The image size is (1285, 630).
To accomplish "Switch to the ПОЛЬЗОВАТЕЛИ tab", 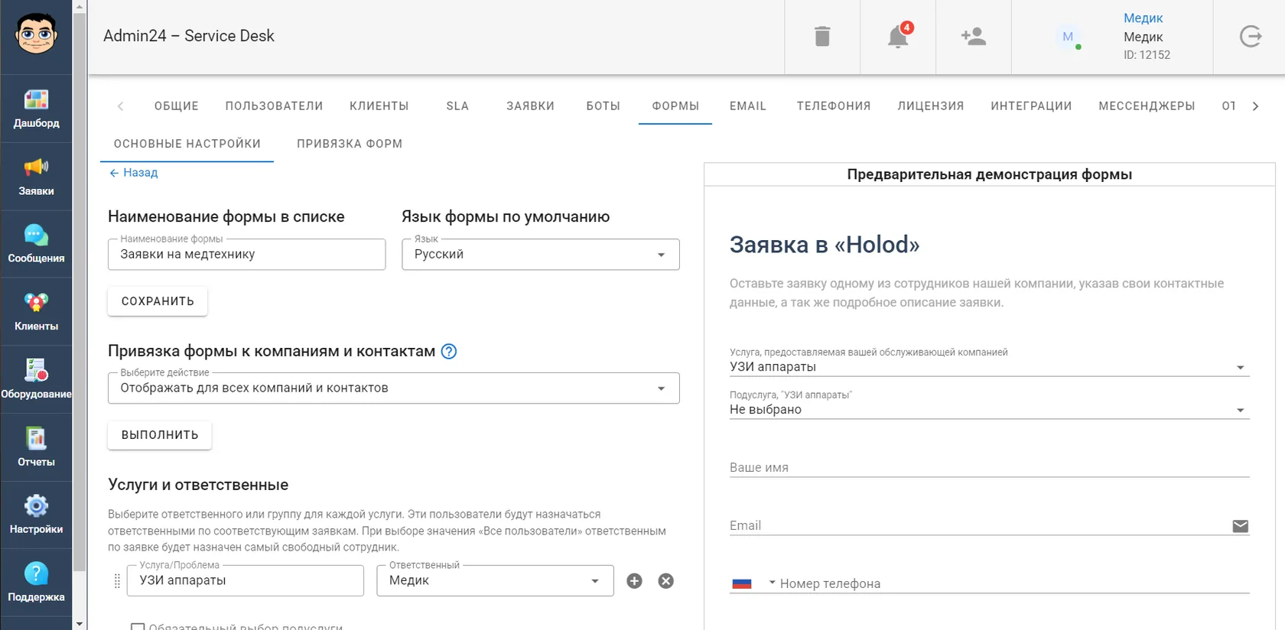I will coord(274,106).
